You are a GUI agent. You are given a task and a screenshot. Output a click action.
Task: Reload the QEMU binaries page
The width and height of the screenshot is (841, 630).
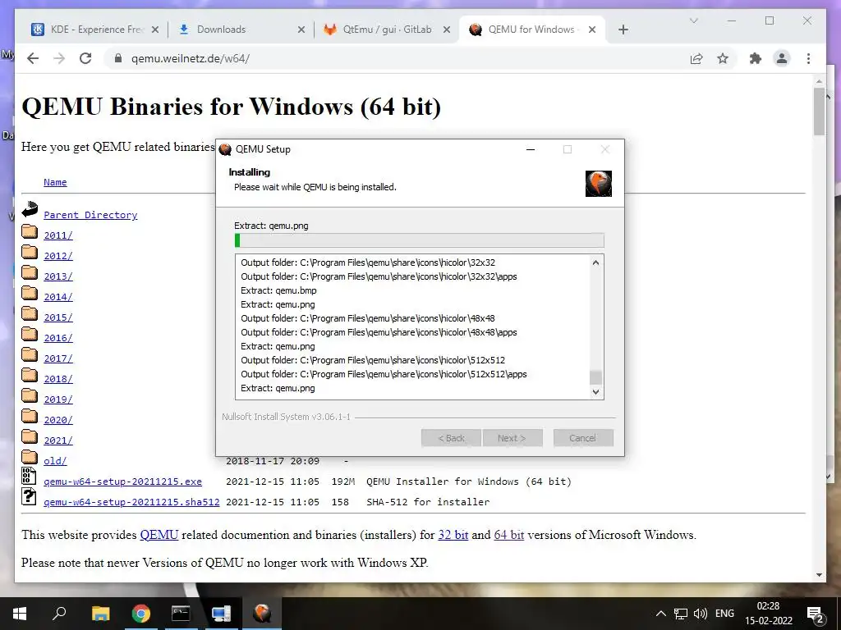click(85, 58)
